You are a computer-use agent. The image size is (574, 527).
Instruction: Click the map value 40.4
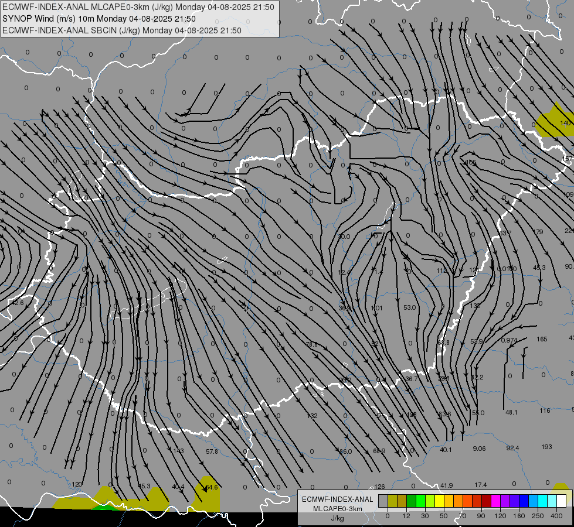click(178, 487)
